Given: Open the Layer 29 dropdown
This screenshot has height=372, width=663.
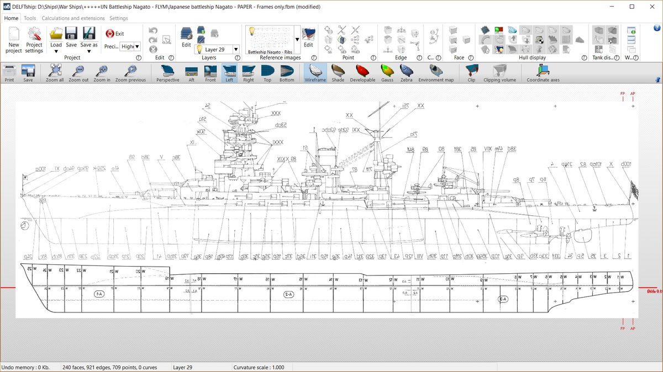Looking at the screenshot, I should [236, 49].
